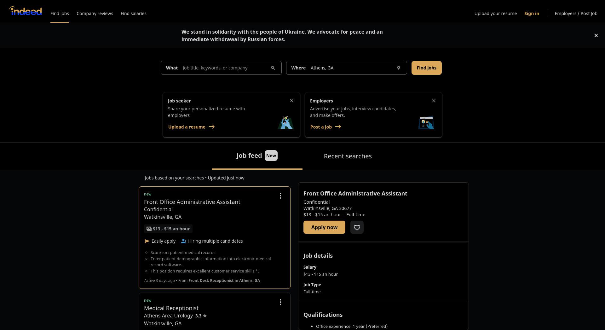
Task: Click the Upload a resume link
Action: pyautogui.click(x=191, y=127)
